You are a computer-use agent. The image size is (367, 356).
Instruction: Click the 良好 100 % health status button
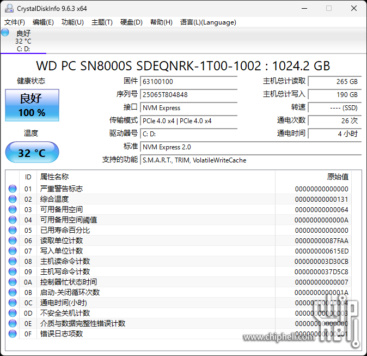pos(32,105)
